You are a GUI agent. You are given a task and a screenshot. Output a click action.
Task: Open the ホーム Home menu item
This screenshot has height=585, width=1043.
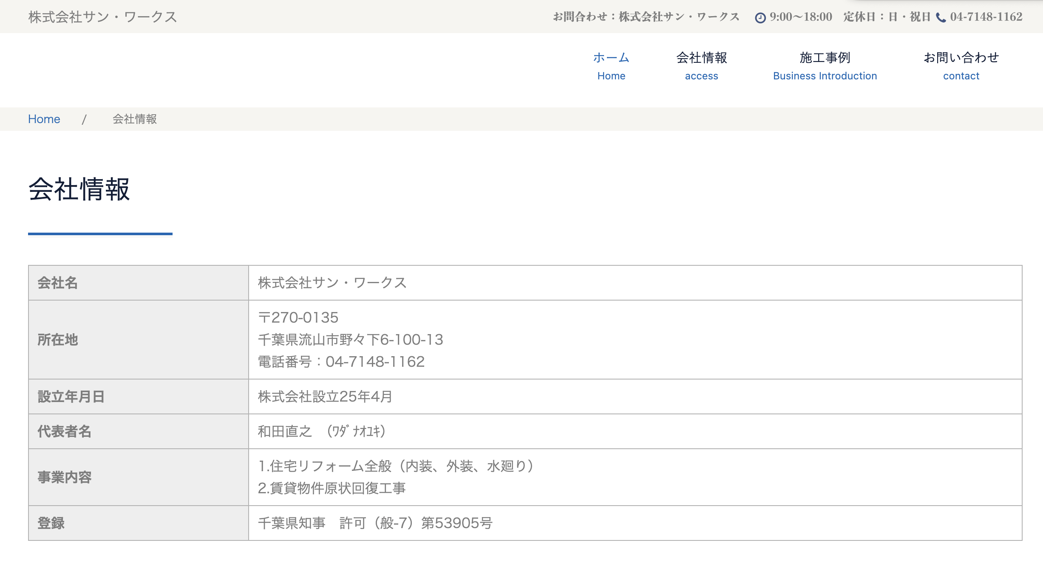pyautogui.click(x=611, y=66)
